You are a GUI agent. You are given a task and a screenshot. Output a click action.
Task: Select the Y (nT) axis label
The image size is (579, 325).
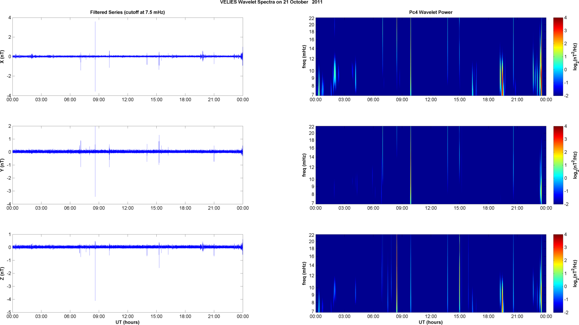click(3, 165)
